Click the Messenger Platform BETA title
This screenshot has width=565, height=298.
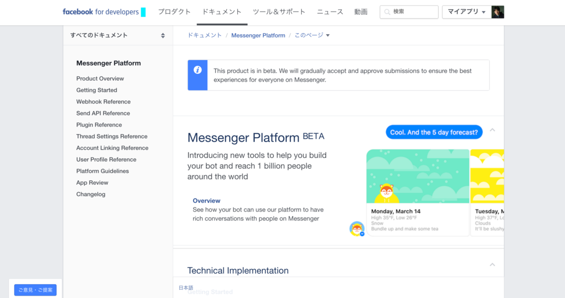256,137
